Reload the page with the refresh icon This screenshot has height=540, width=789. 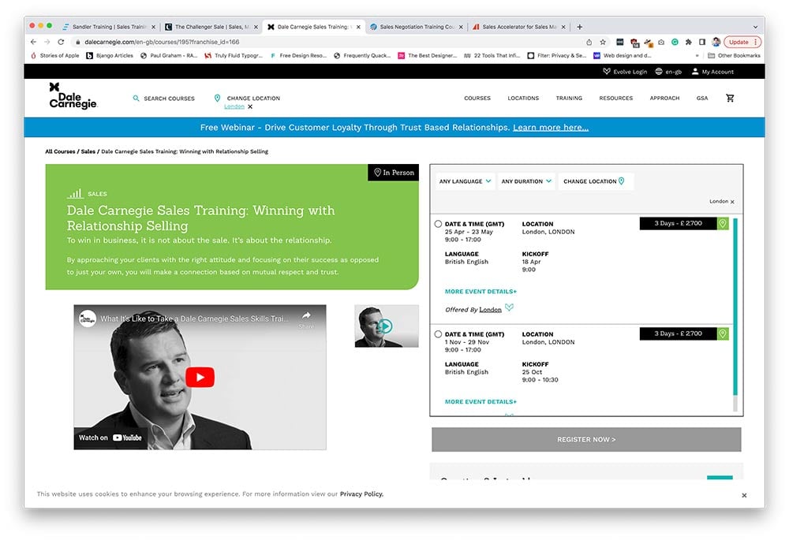(x=61, y=42)
